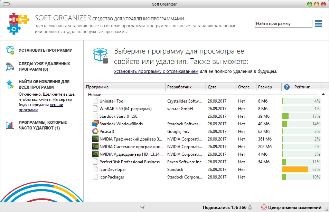Focus the Найти программу search field
The width and height of the screenshot is (329, 212).
tap(283, 23)
